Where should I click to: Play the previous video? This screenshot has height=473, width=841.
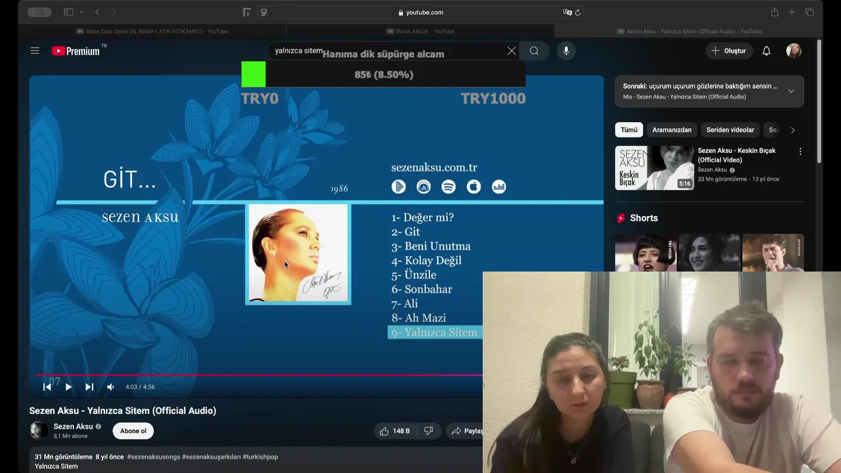47,387
